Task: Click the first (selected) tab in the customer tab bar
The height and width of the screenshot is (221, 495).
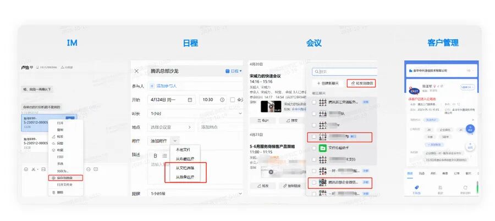Action: point(410,173)
